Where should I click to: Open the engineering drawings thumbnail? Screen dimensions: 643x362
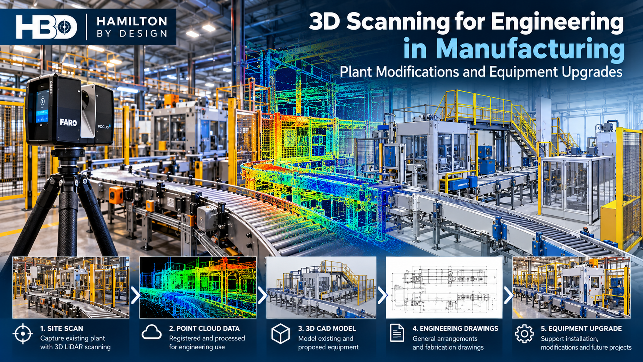[x=444, y=287]
